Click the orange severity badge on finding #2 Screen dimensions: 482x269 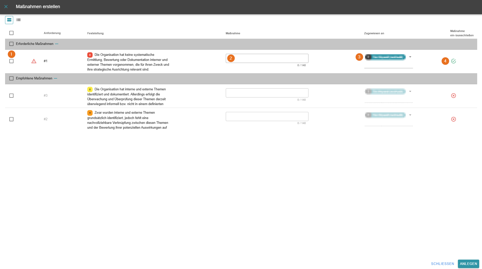point(90,113)
